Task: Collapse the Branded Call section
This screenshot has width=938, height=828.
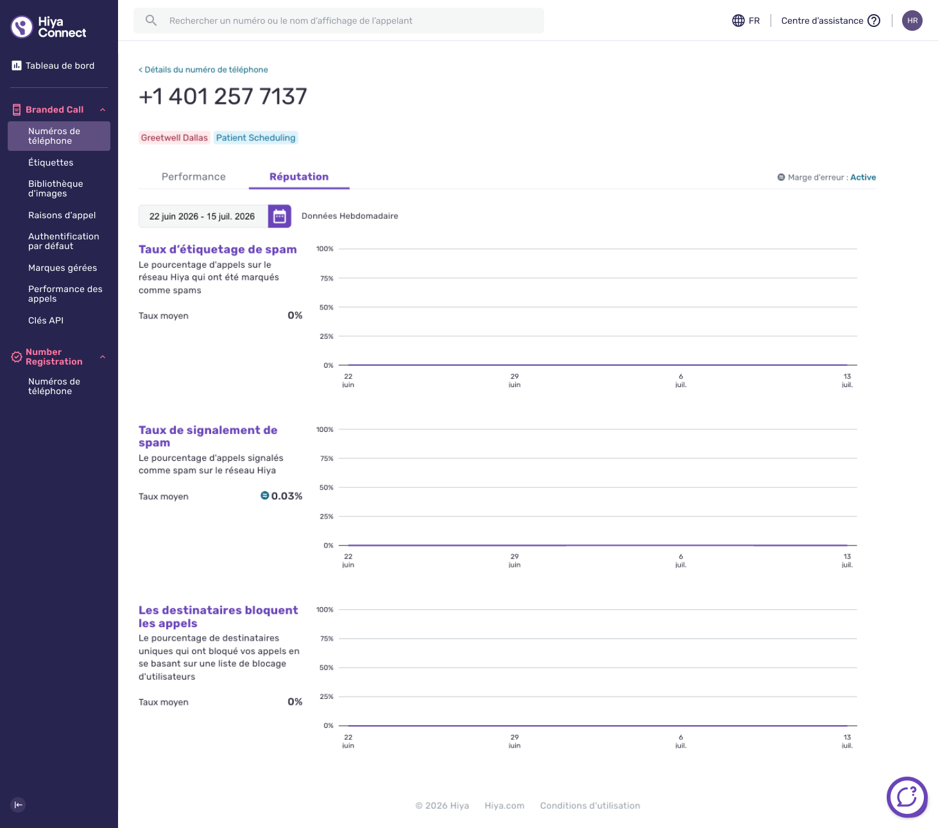Action: click(x=103, y=110)
